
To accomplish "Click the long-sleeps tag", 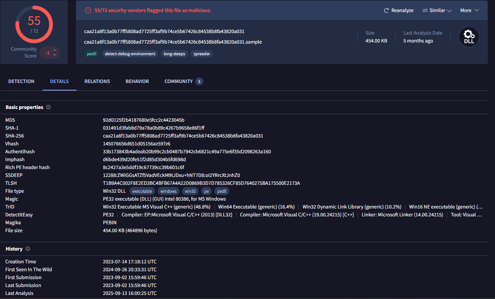I will 175,54.
